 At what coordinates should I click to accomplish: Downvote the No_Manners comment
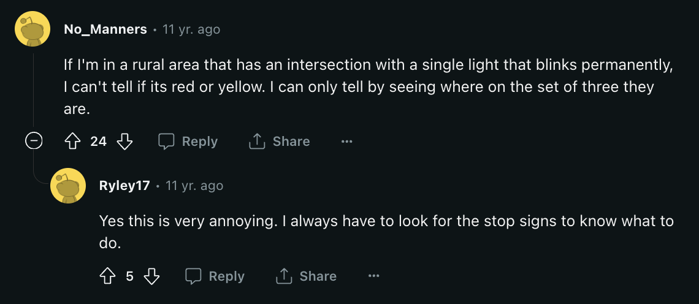point(124,142)
